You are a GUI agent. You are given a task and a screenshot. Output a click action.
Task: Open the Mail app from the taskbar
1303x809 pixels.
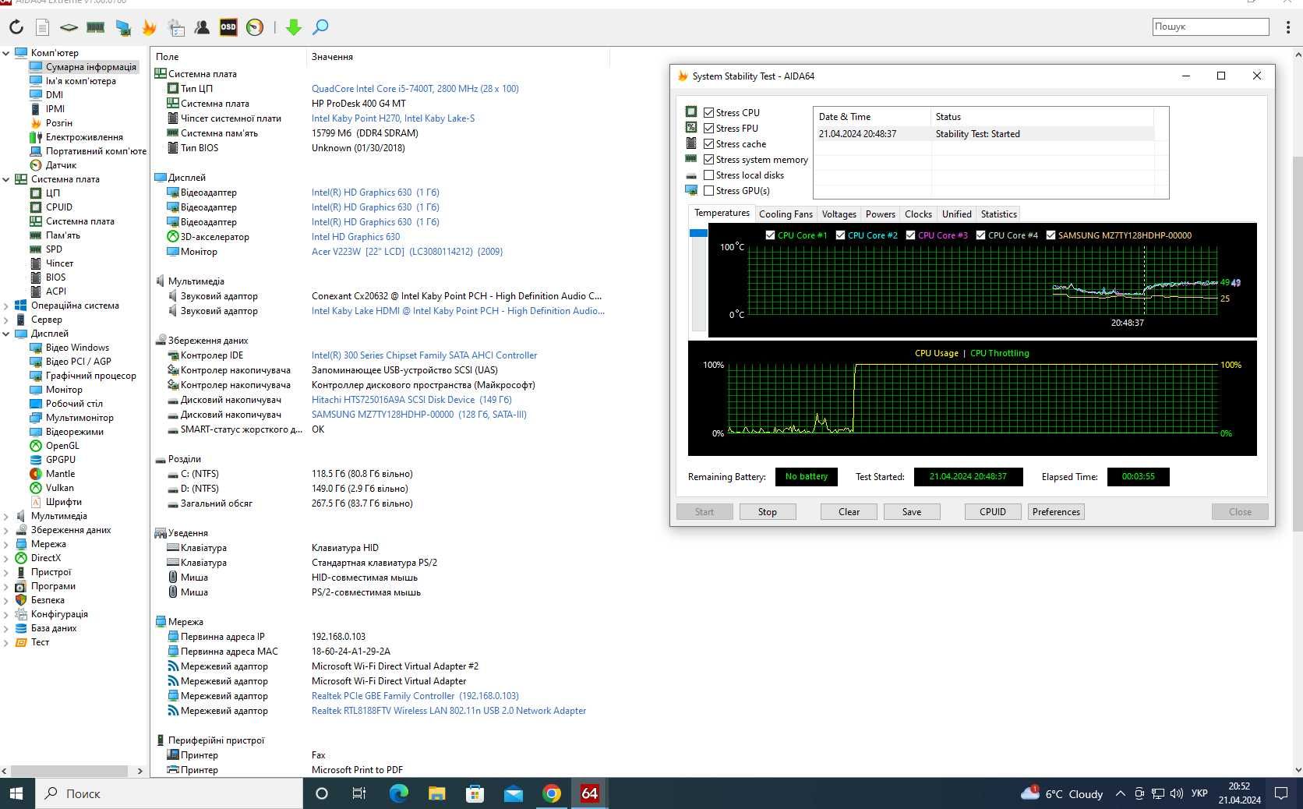coord(513,793)
